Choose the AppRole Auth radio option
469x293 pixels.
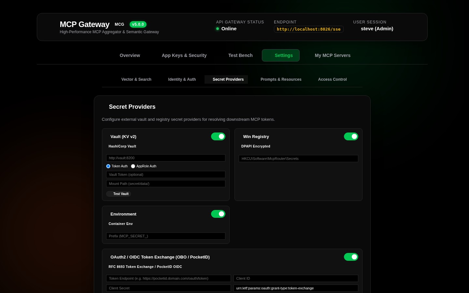[133, 166]
